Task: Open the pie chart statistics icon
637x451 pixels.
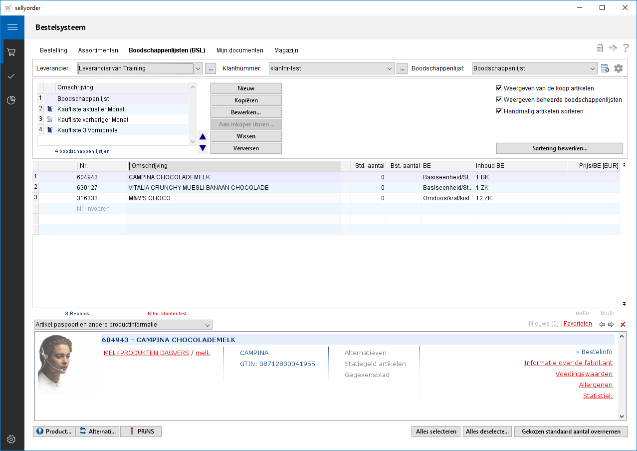Action: (12, 100)
